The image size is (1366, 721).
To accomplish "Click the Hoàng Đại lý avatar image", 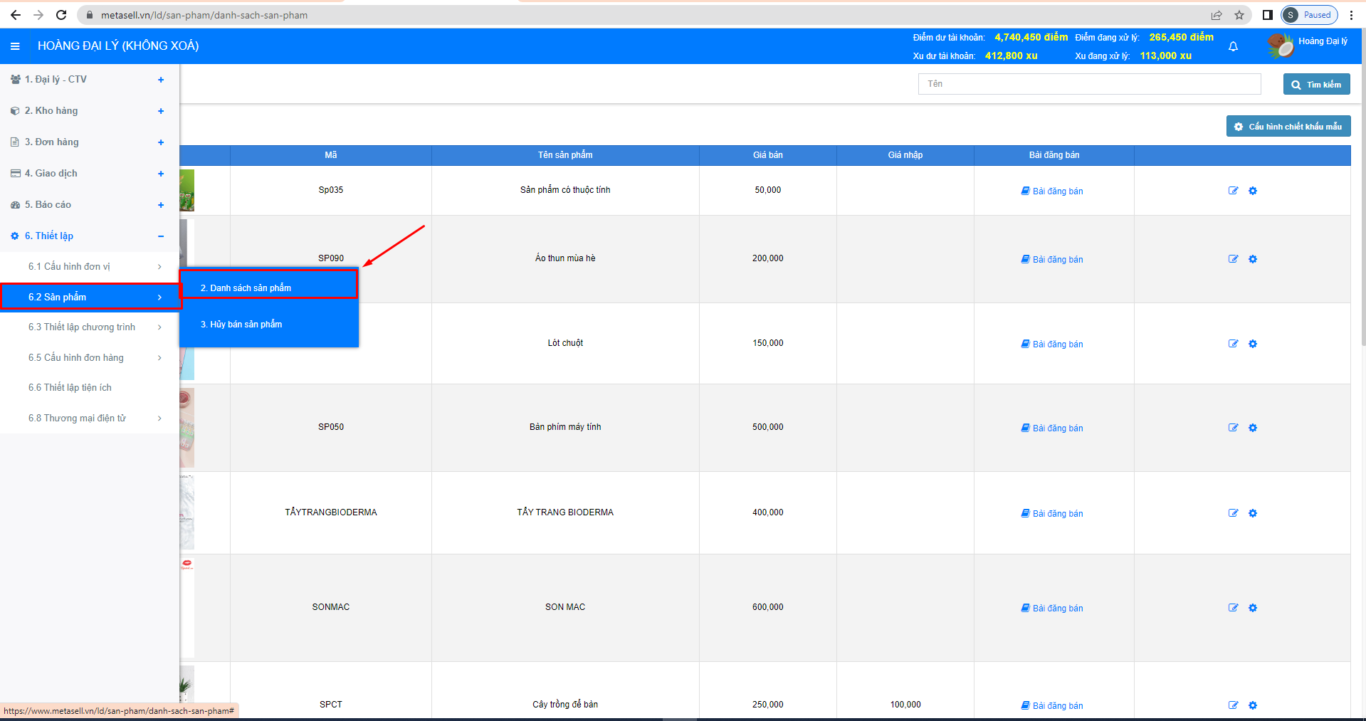I will [1281, 46].
